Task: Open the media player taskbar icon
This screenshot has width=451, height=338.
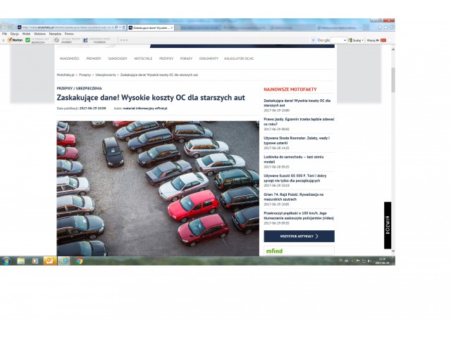Action: tap(35, 261)
